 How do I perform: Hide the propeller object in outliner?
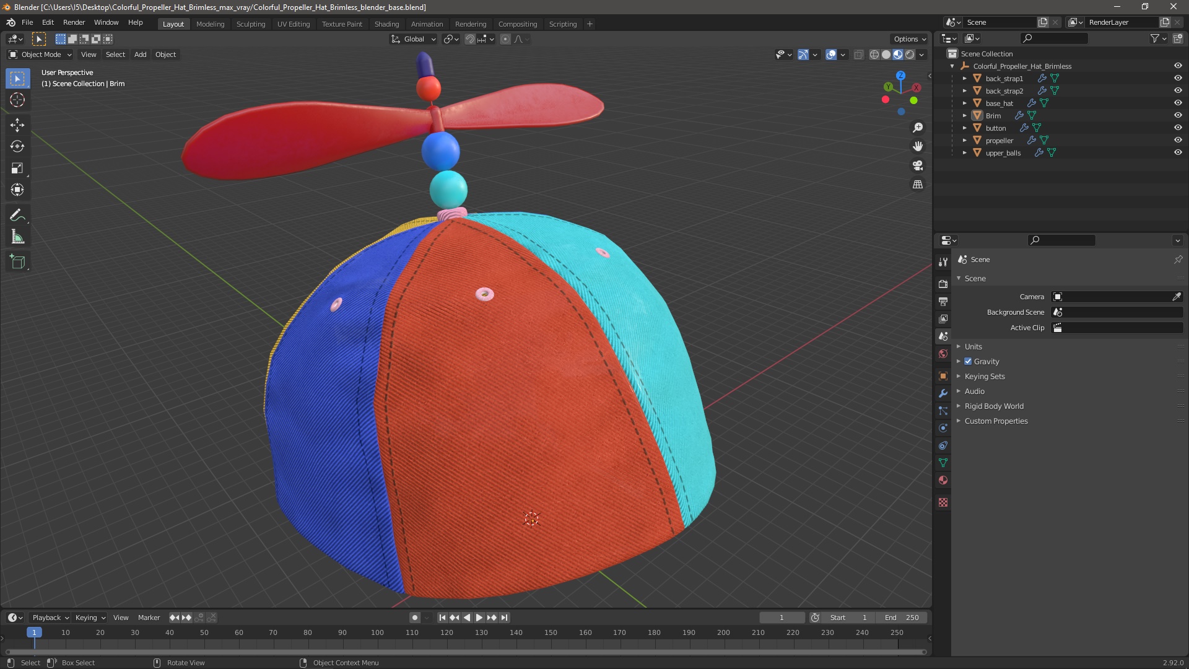click(x=1177, y=140)
